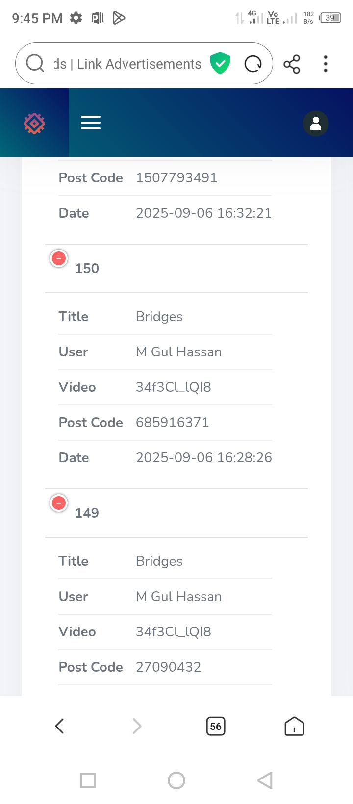Tap the search magnifier in address bar
353x804 pixels.
click(x=35, y=63)
